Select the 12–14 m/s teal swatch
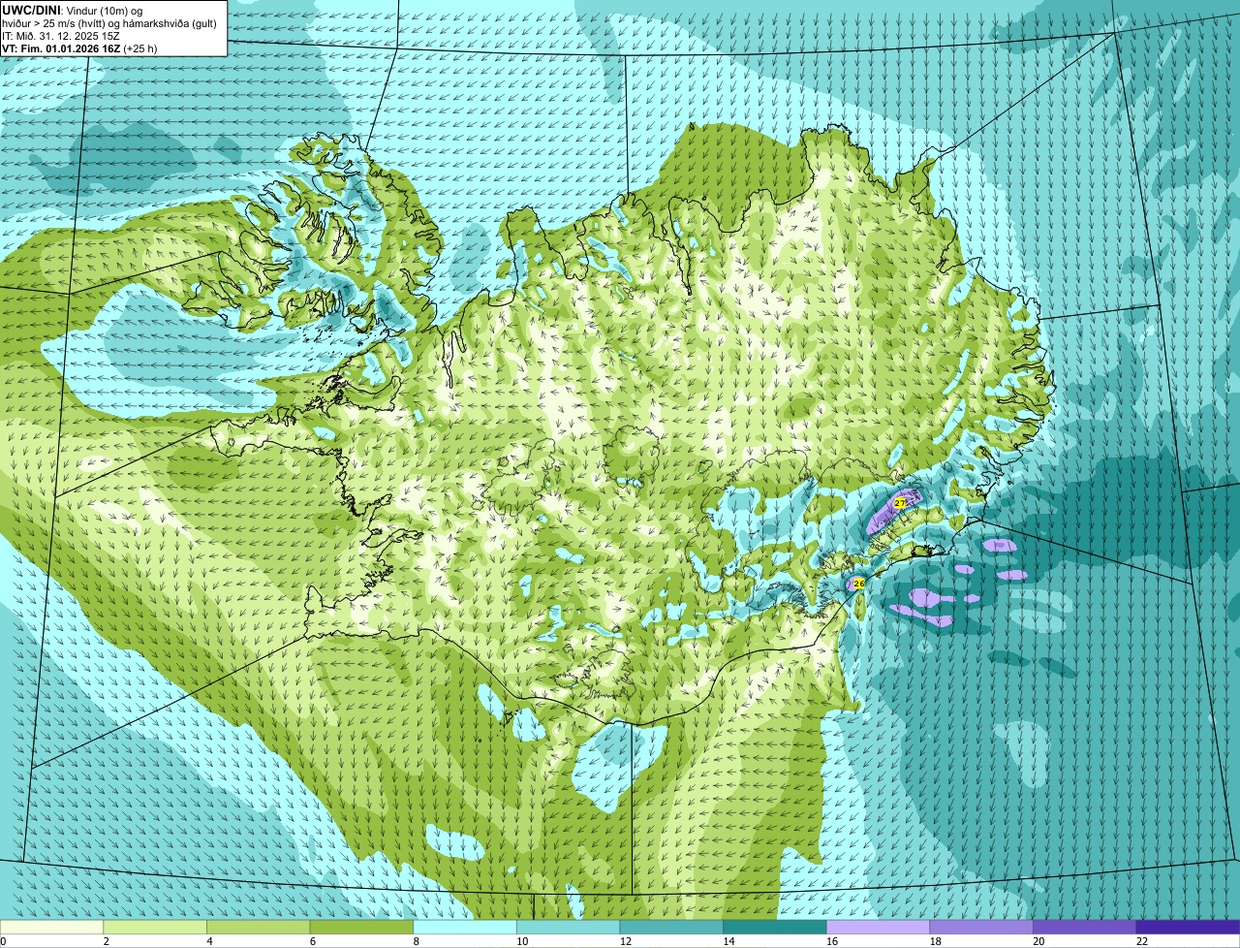 [x=671, y=927]
